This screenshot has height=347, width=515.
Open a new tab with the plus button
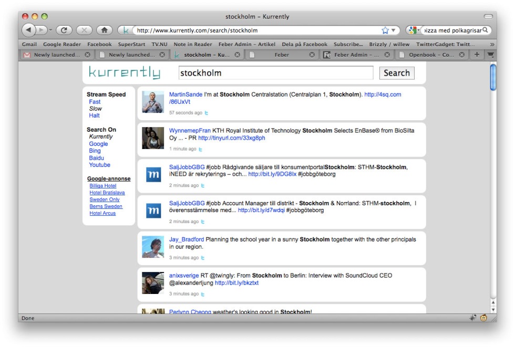[477, 55]
